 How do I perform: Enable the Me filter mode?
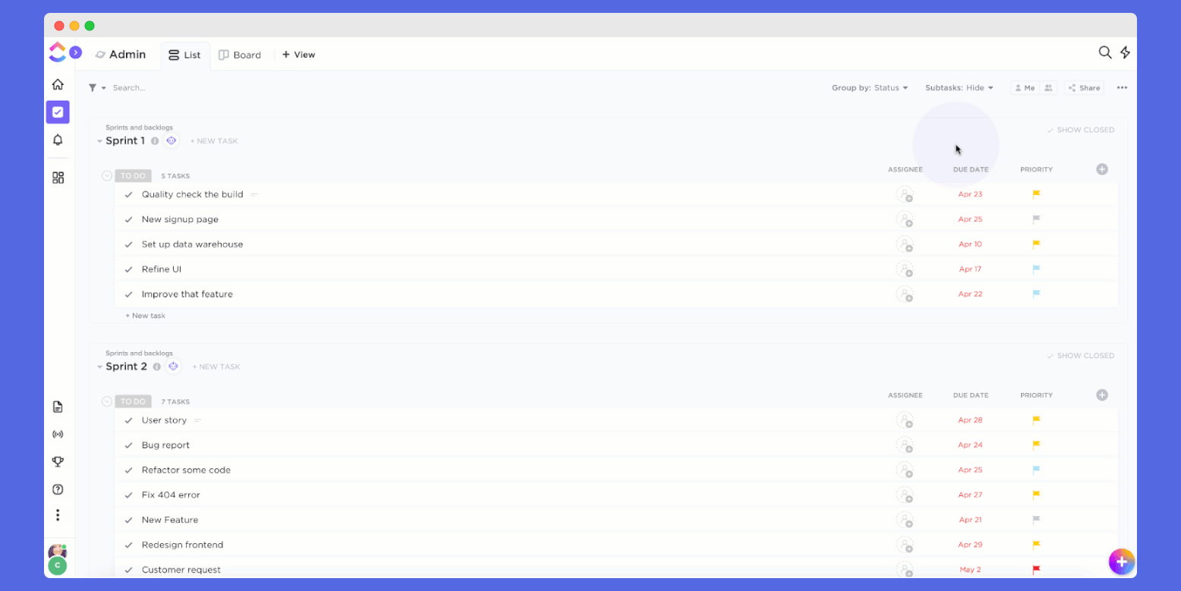(1025, 87)
